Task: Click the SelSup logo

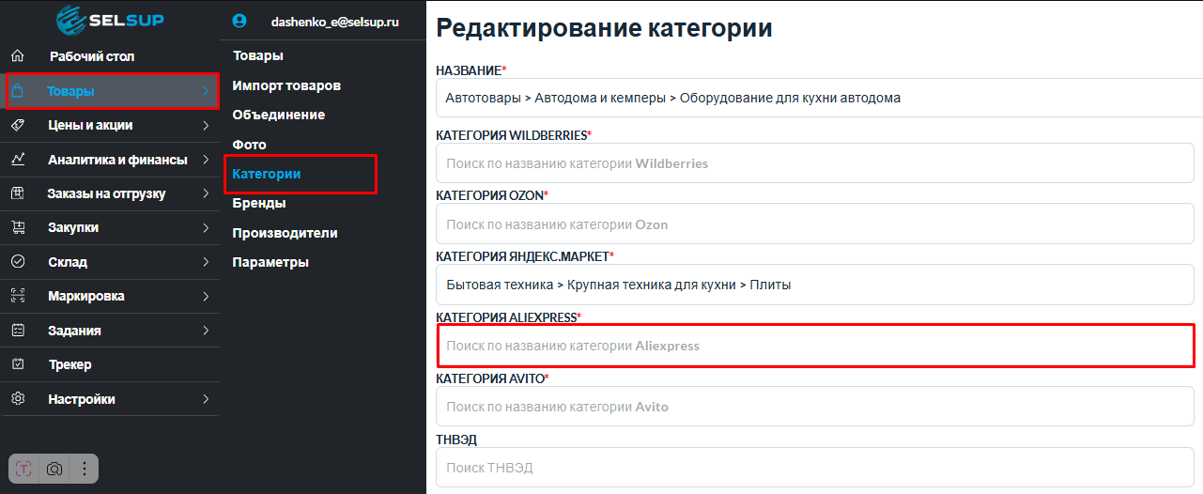Action: 110,20
